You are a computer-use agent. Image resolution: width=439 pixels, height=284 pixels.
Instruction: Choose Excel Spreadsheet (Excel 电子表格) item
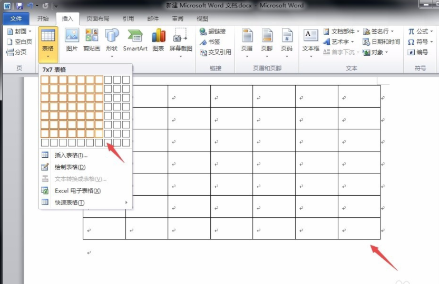click(x=85, y=191)
